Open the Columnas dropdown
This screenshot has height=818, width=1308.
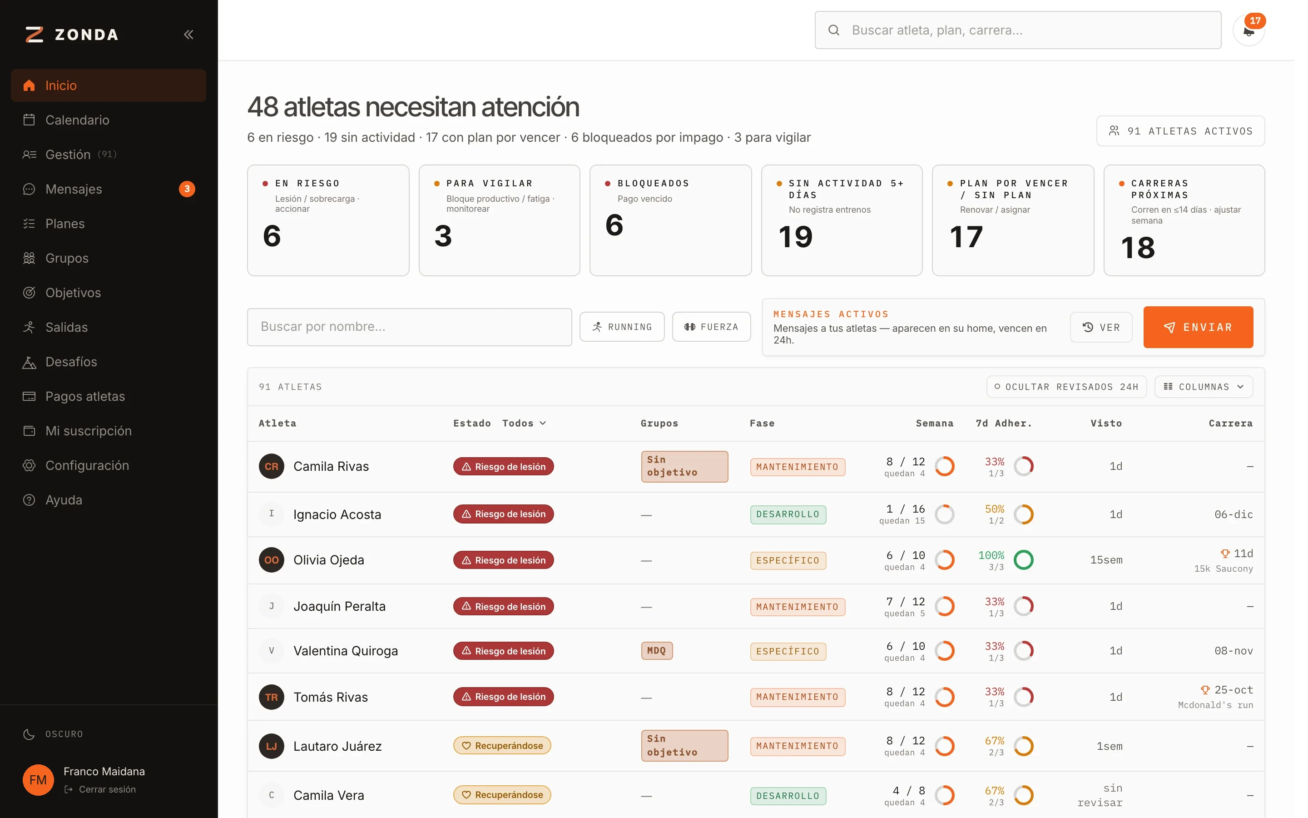click(x=1204, y=387)
